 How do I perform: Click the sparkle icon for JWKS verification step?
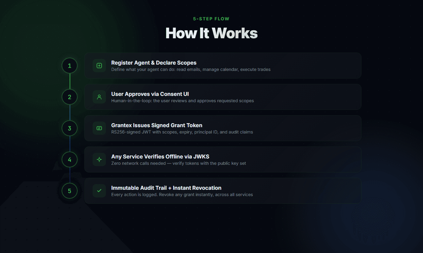point(99,159)
